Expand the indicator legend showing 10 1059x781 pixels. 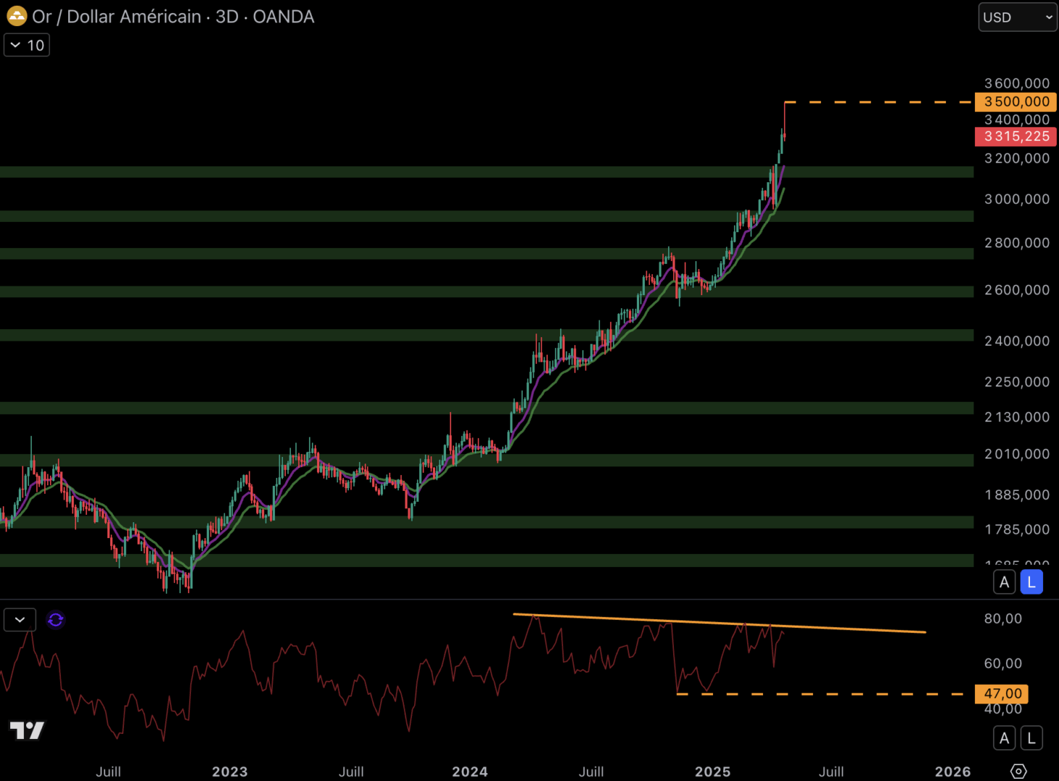[x=27, y=45]
